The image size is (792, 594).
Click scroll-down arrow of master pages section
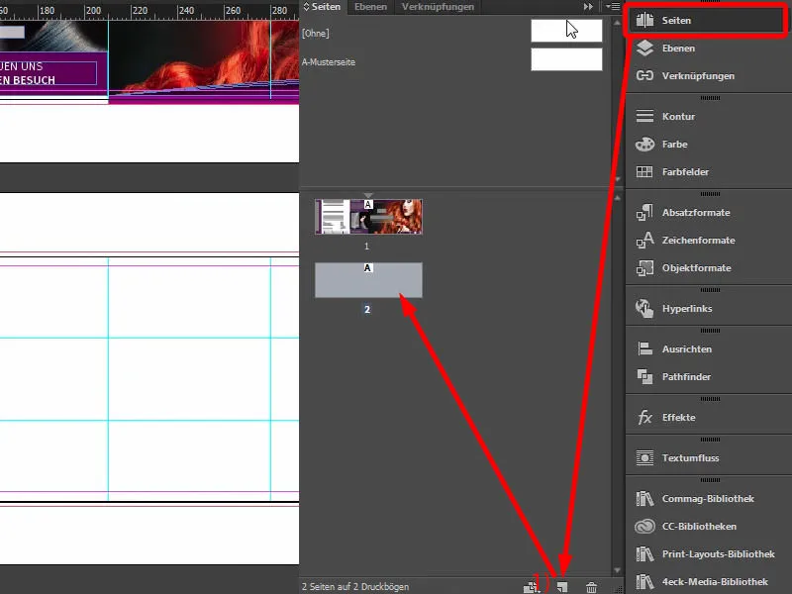click(x=617, y=179)
